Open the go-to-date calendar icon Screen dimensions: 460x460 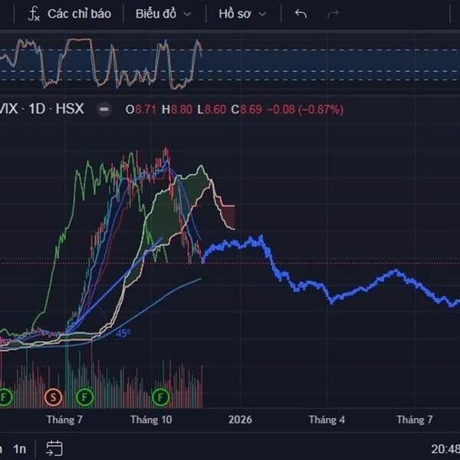(x=54, y=449)
